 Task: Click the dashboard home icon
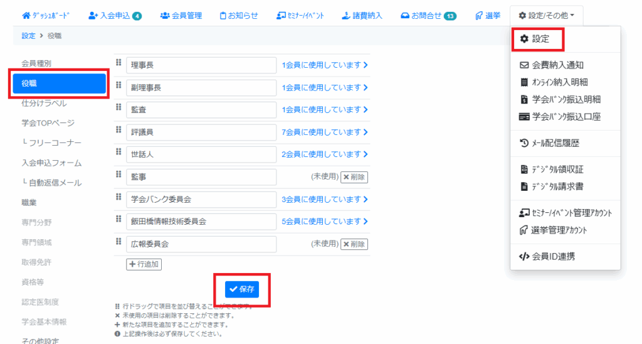coord(26,15)
